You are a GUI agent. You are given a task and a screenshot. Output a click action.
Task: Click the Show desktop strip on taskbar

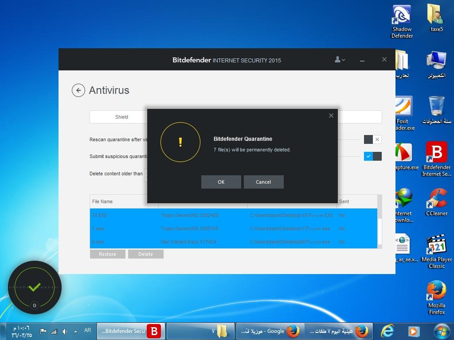pyautogui.click(x=3, y=331)
